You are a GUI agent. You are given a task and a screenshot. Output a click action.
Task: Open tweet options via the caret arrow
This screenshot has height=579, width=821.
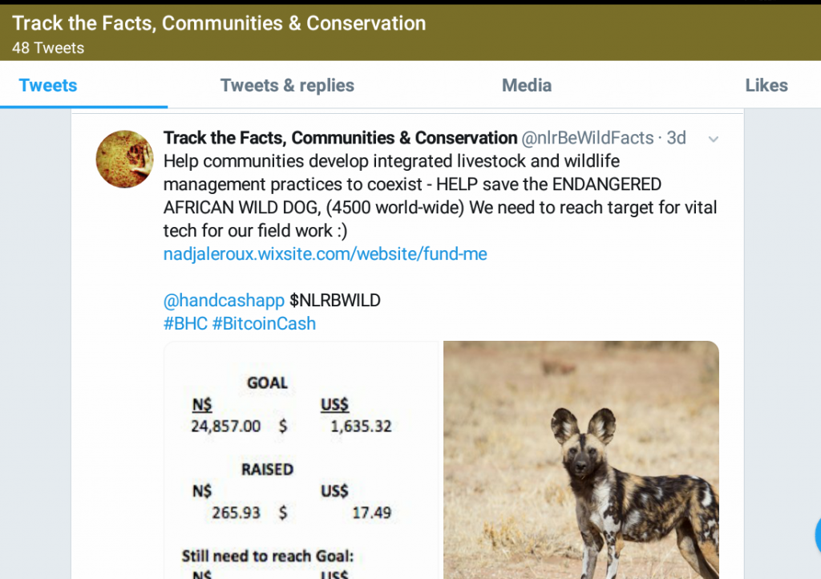(713, 138)
